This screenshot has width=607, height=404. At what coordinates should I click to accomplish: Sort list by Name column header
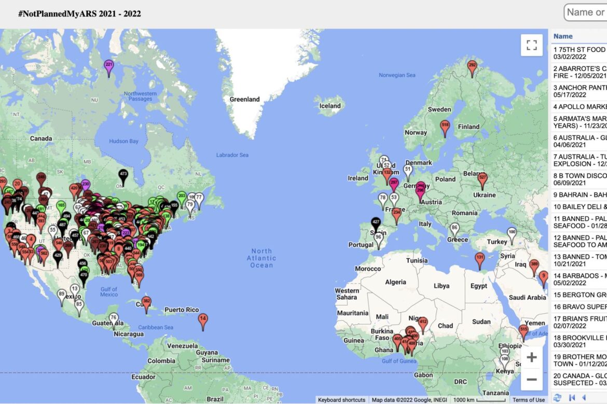tap(563, 36)
